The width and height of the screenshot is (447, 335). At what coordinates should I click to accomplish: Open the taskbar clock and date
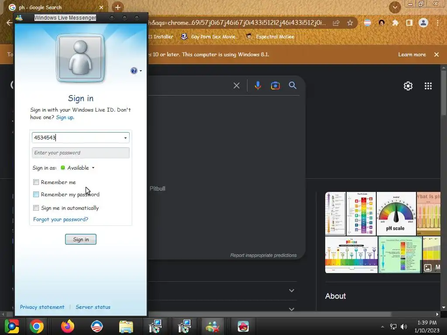pyautogui.click(x=427, y=326)
